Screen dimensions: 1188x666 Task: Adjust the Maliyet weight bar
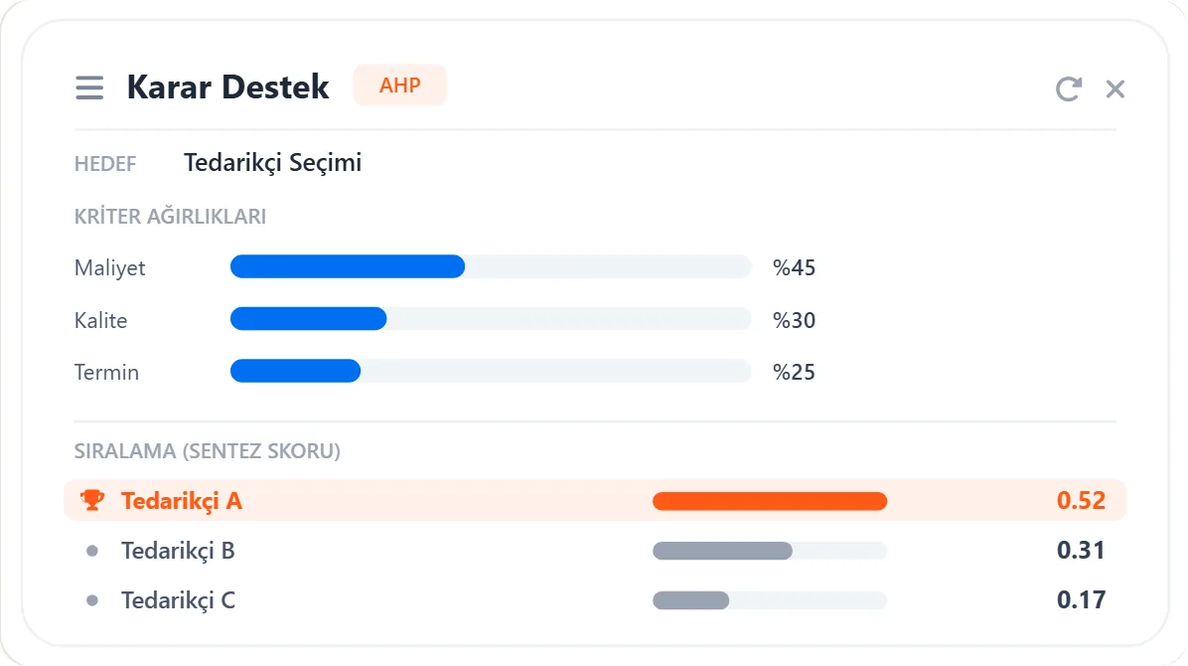coord(491,267)
